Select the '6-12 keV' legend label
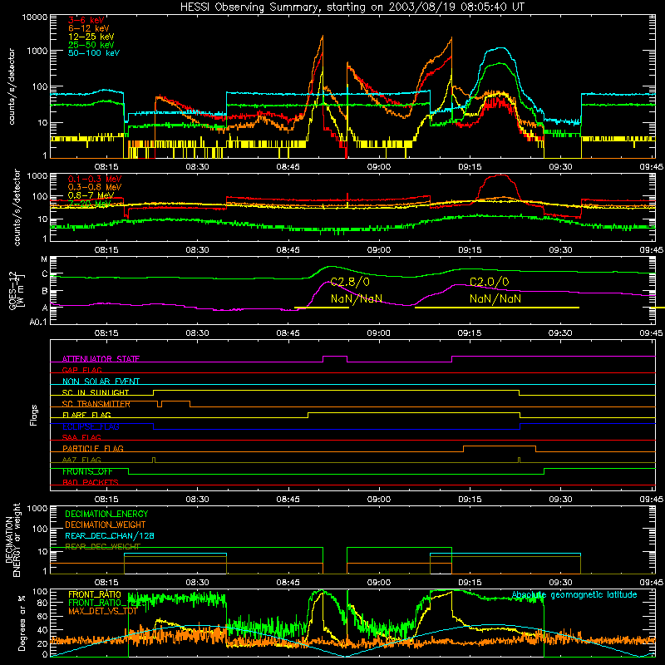Image resolution: width=665 pixels, height=665 pixels. click(88, 28)
